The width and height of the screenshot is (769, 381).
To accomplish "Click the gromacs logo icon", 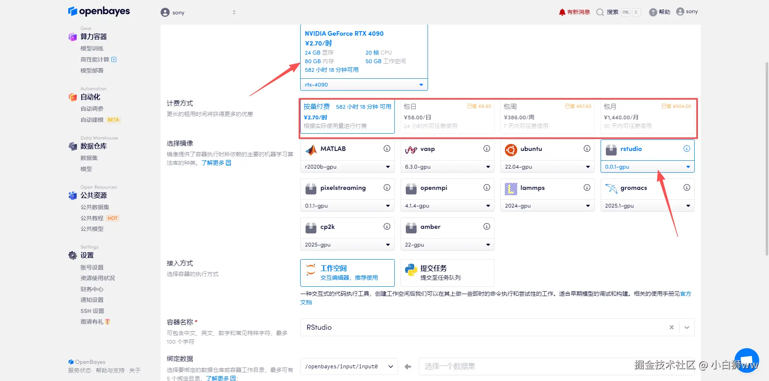I will coord(611,189).
